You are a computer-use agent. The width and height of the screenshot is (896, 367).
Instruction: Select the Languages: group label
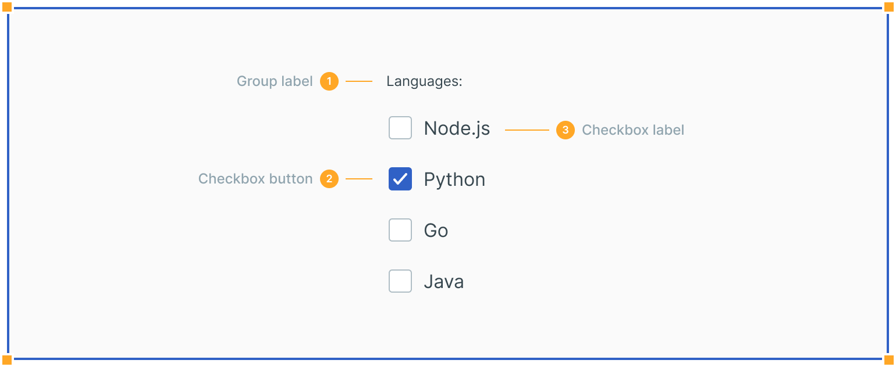[424, 81]
